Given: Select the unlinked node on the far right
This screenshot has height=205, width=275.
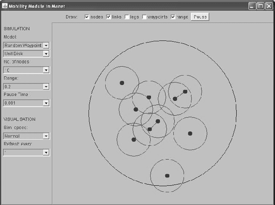Looking at the screenshot, I should [190, 133].
